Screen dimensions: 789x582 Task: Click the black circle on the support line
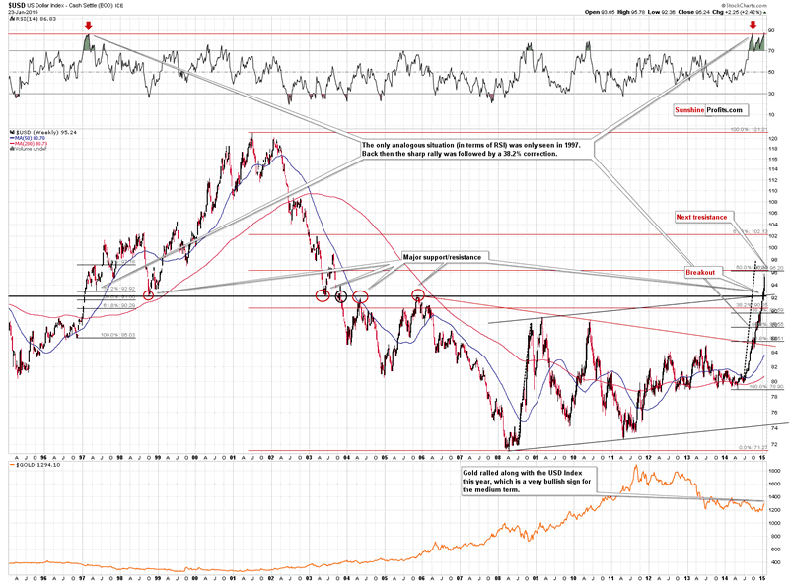coord(340,296)
